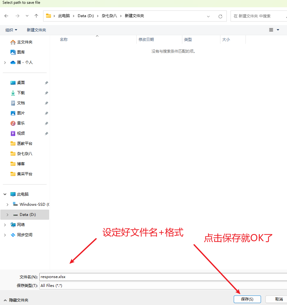This screenshot has height=305, width=287.
Task: Select 此电脑 in the address breadcrumb
Action: pos(64,16)
